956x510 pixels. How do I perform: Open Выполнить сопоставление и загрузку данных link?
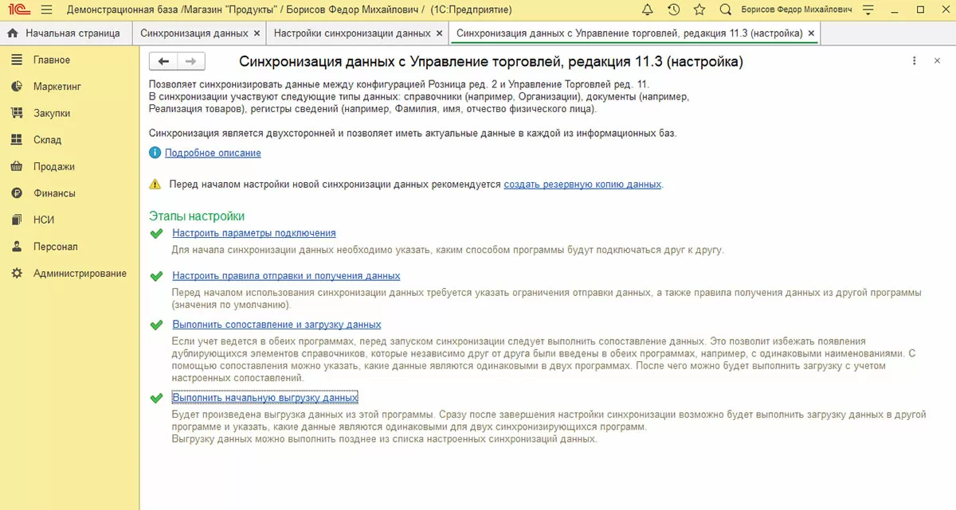point(276,325)
